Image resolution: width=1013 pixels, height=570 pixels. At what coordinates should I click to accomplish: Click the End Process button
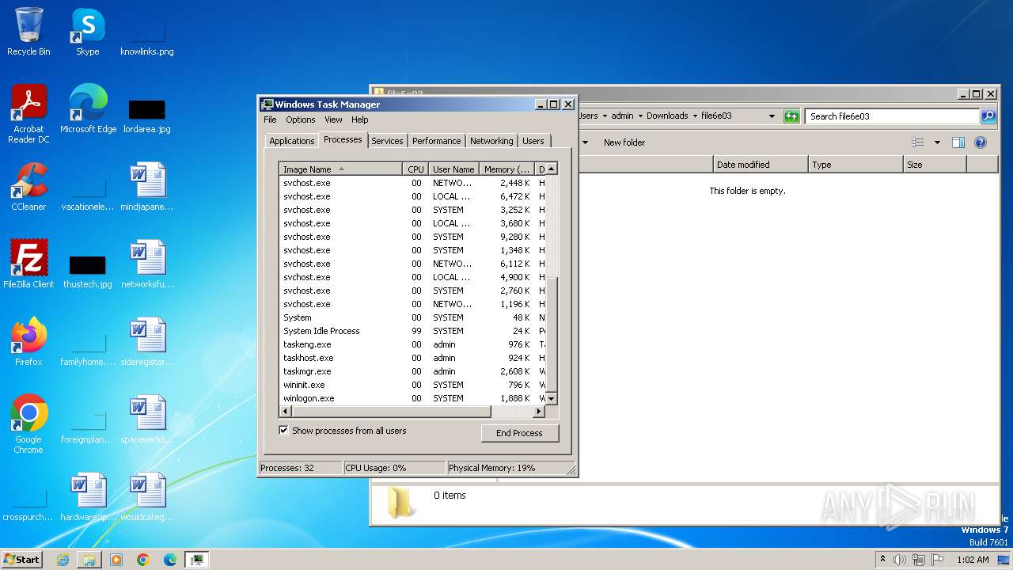pos(519,433)
